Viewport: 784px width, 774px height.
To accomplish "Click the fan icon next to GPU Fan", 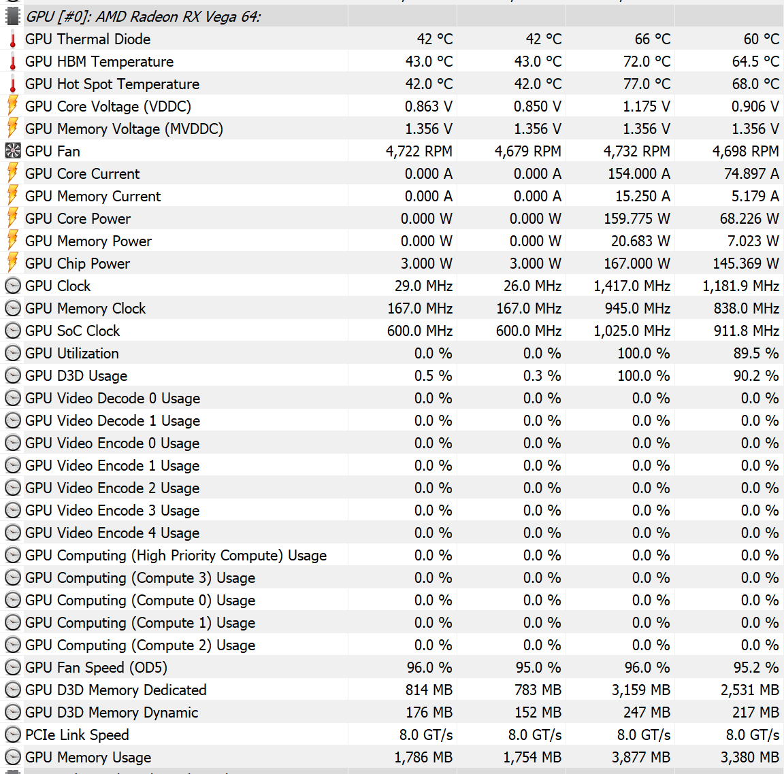I will pos(12,151).
